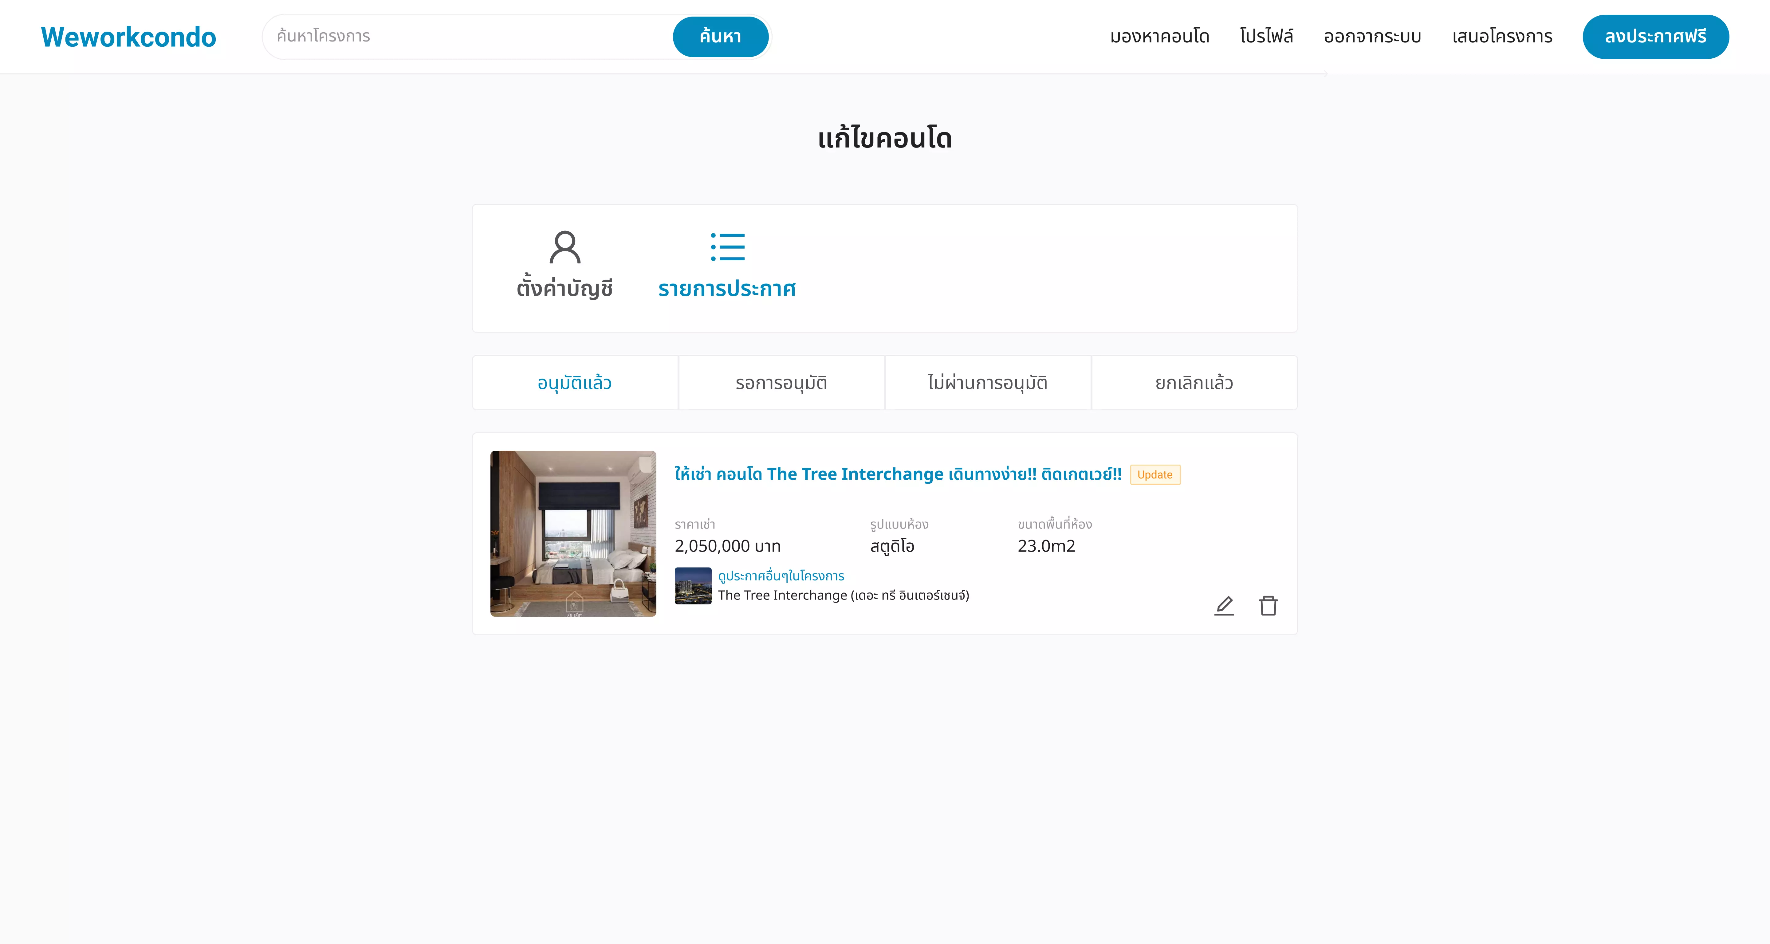Open the ไม่ผ่านการอนุมัติ tab
Viewport: 1770px width, 944px height.
coord(987,383)
